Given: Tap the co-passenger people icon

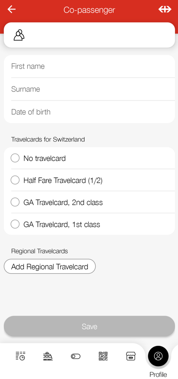Looking at the screenshot, I should [x=19, y=35].
